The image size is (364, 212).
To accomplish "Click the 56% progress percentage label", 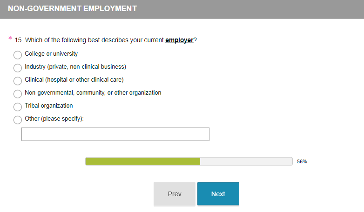I will (x=302, y=162).
